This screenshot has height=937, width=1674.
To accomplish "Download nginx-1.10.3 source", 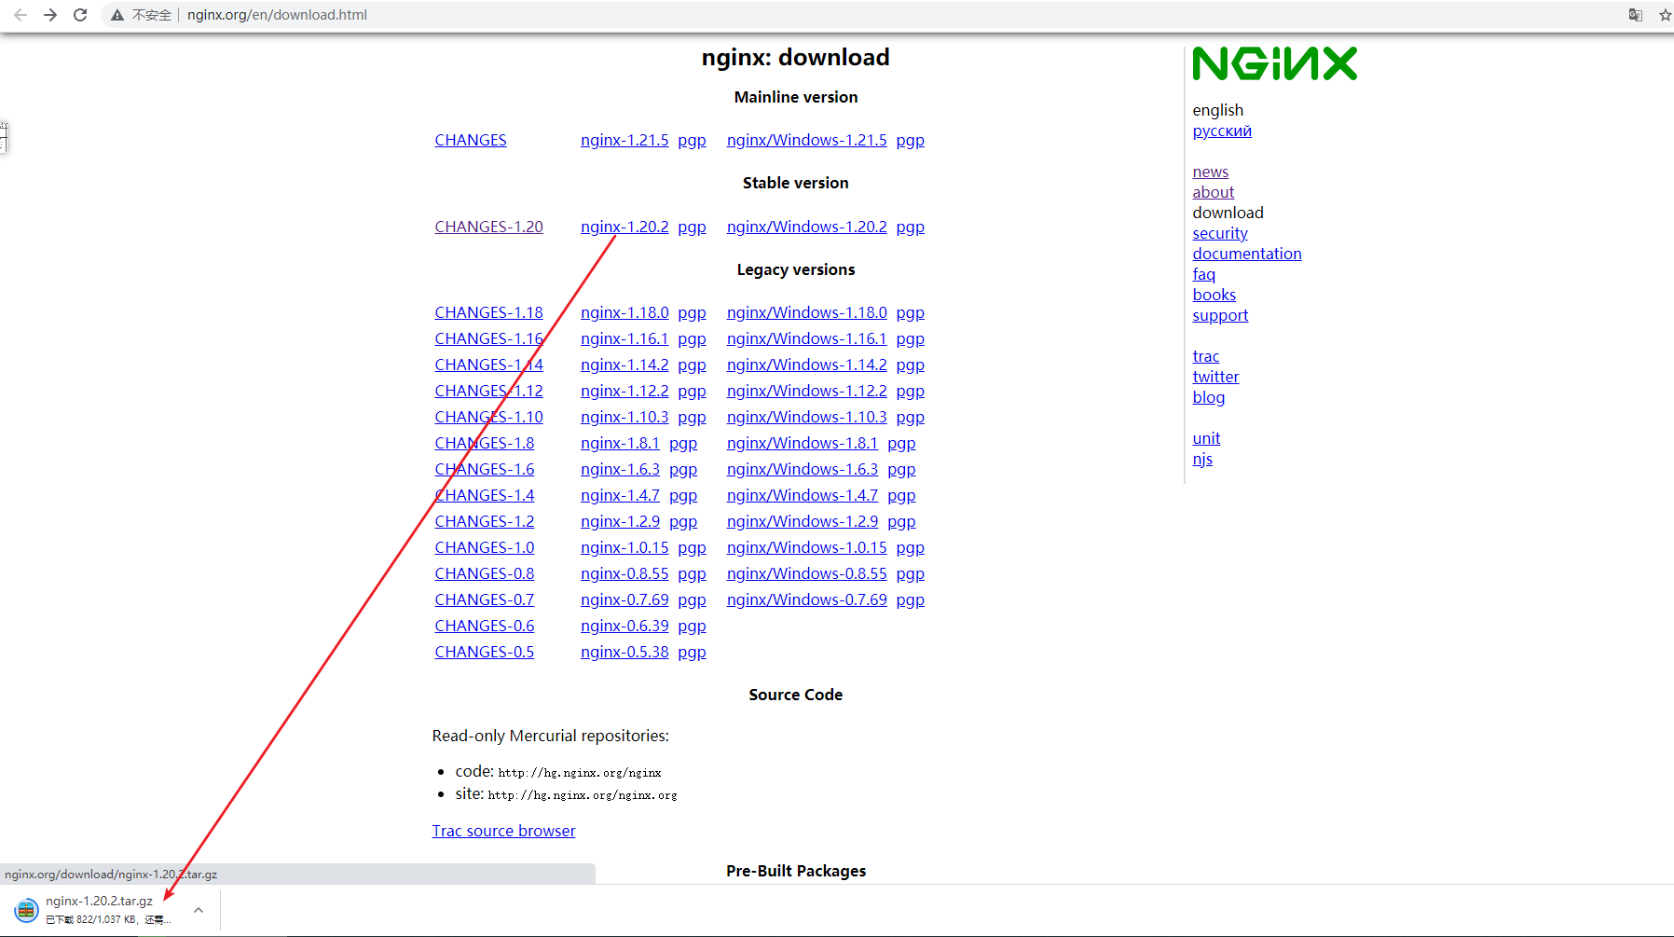I will tap(624, 417).
